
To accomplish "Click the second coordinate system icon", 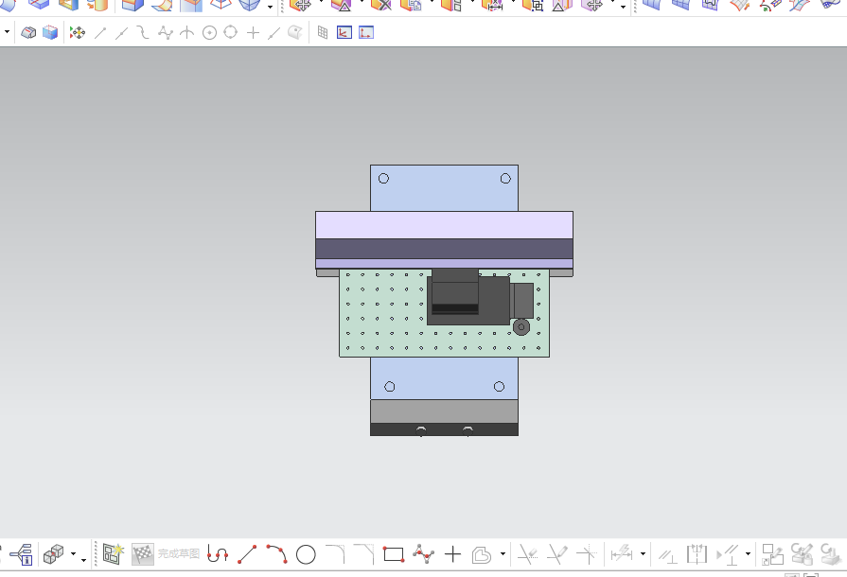I will click(366, 32).
